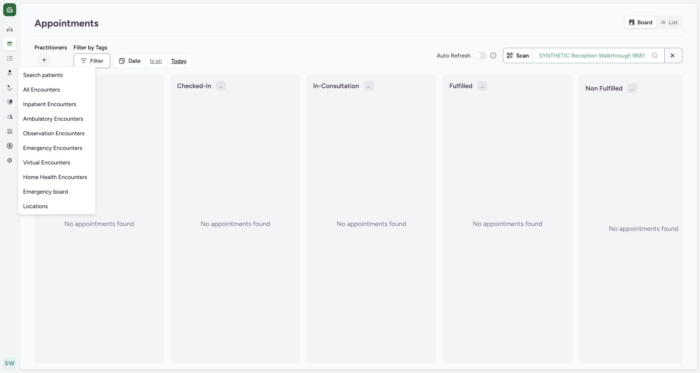Open the settings gear sidebar icon
Viewport: 700px width, 373px height.
(10, 160)
